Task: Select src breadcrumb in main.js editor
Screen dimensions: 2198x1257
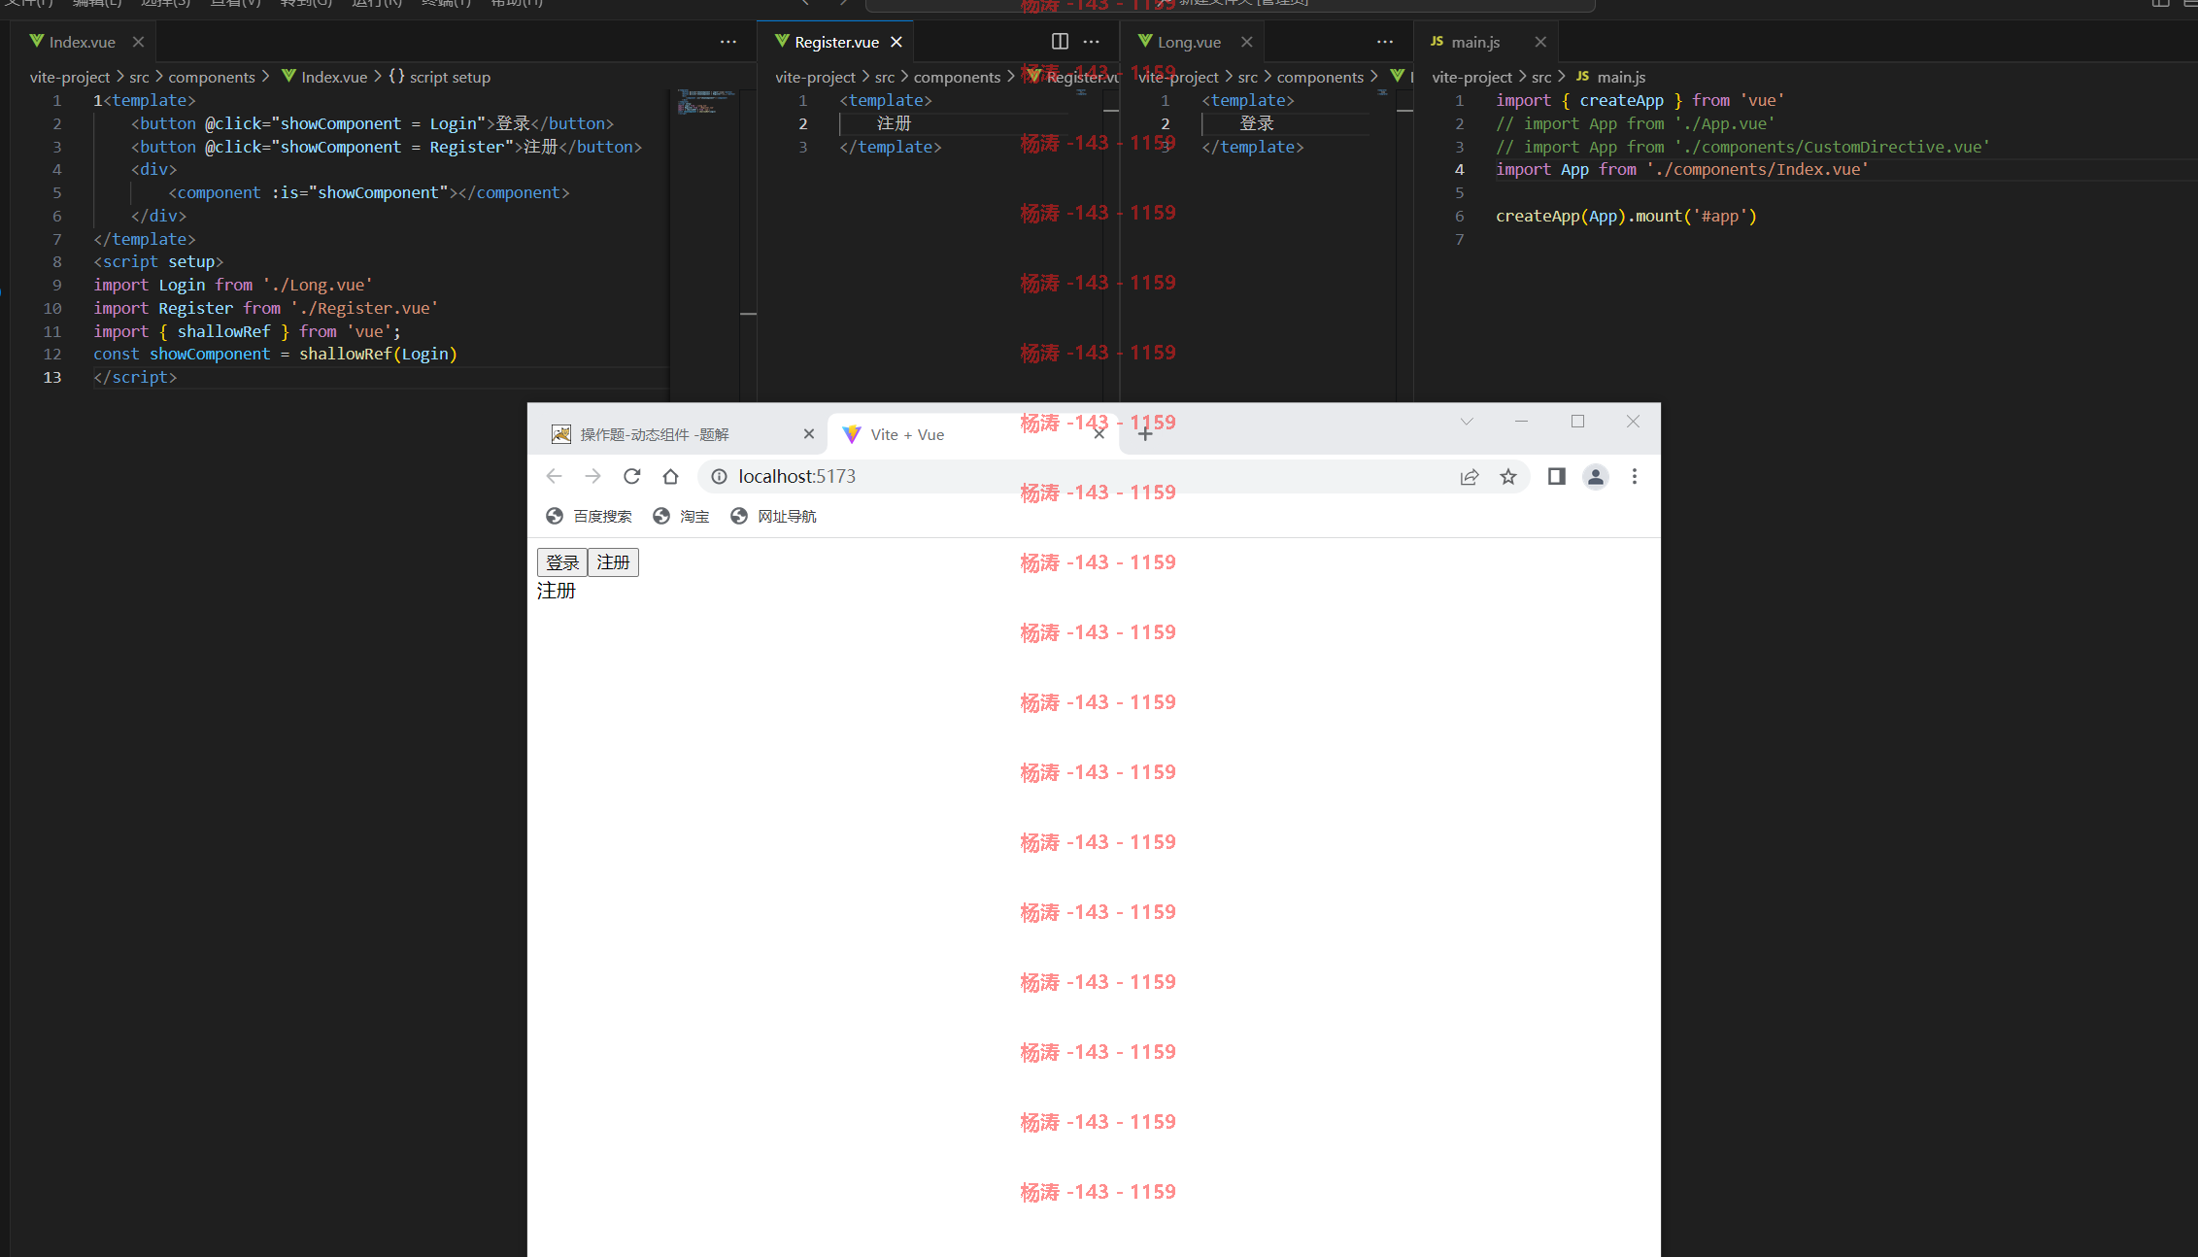Action: (1541, 77)
